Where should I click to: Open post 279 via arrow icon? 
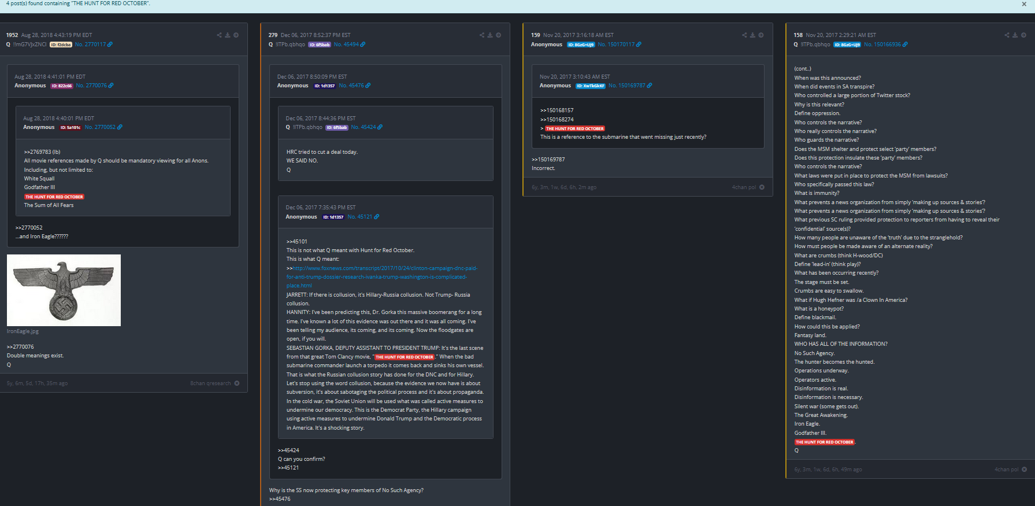(x=499, y=35)
